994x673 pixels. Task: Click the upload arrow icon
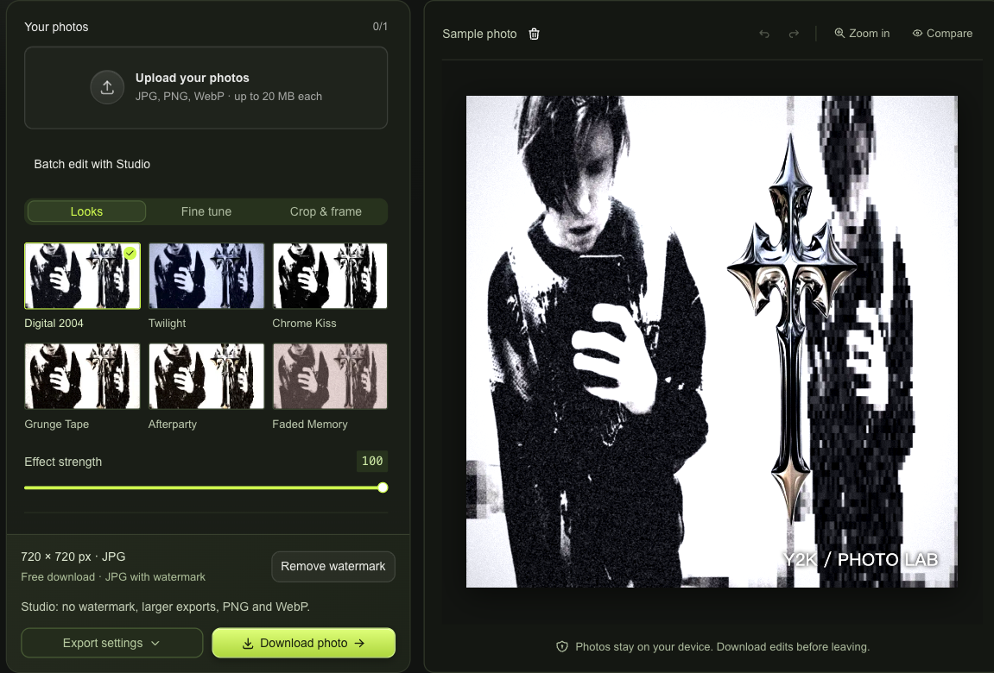pos(107,87)
